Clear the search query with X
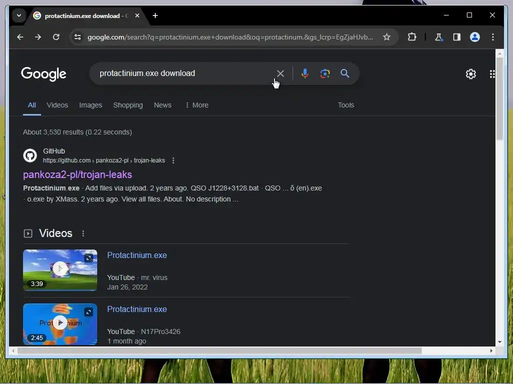This screenshot has height=384, width=513. click(x=281, y=73)
